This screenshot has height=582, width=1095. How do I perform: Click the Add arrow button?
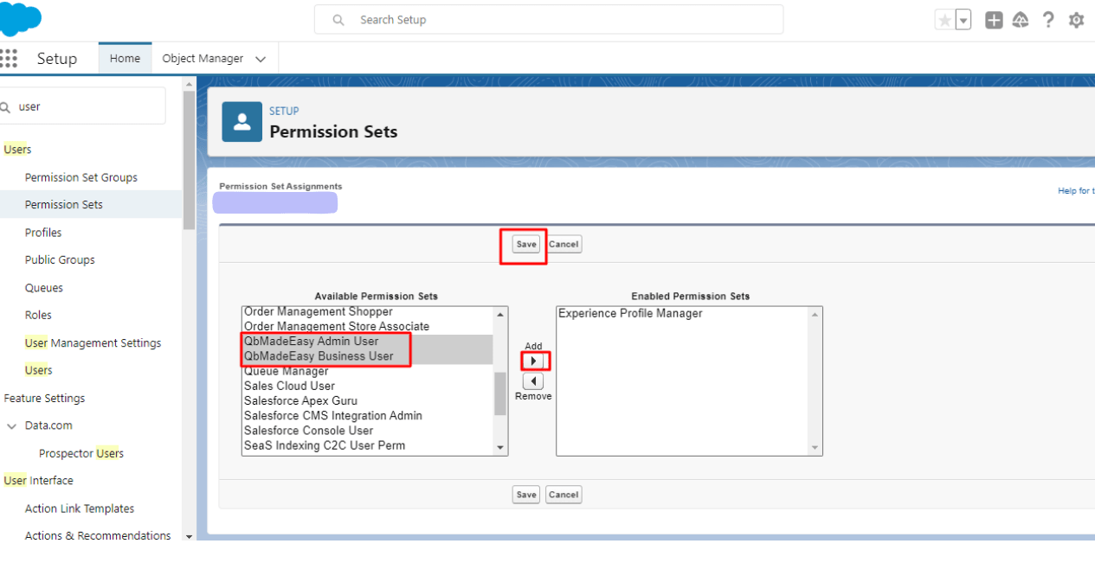[x=533, y=361]
